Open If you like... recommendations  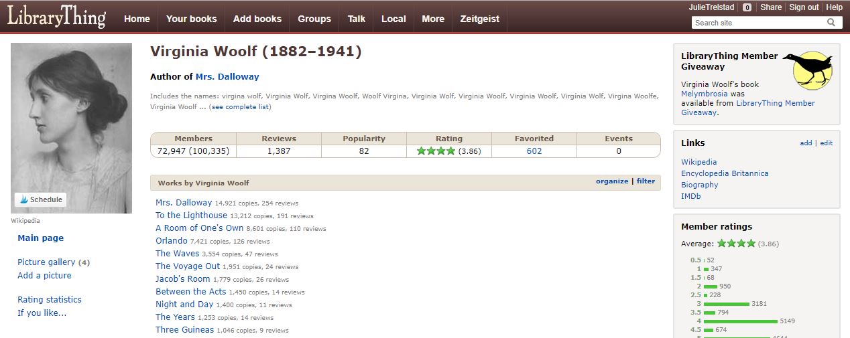[x=42, y=313]
